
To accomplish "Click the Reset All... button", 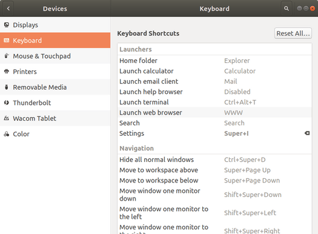I will [x=293, y=33].
